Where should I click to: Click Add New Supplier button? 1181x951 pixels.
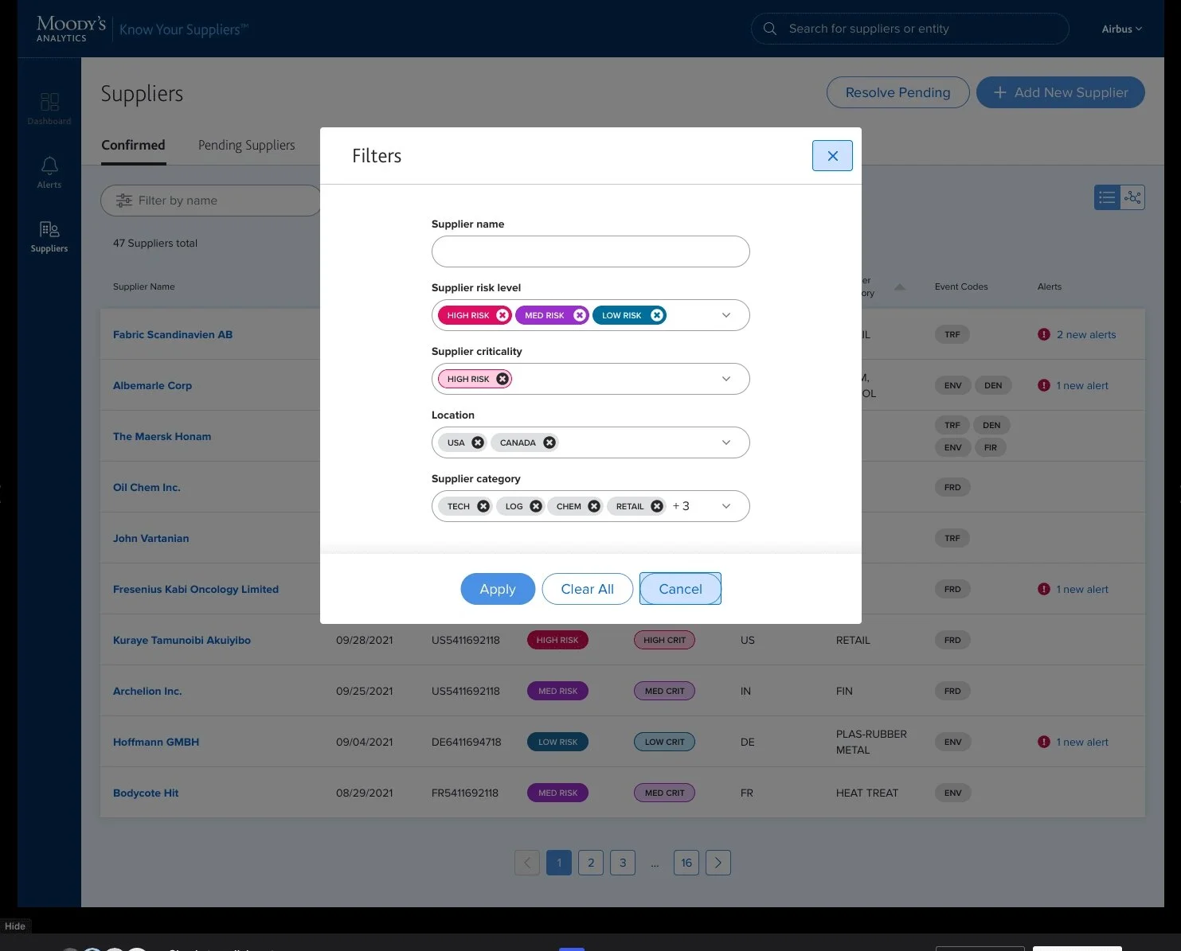pos(1061,92)
